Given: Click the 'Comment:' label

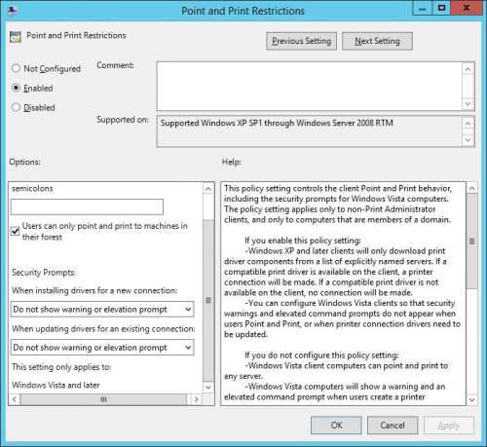Looking at the screenshot, I should coord(115,65).
